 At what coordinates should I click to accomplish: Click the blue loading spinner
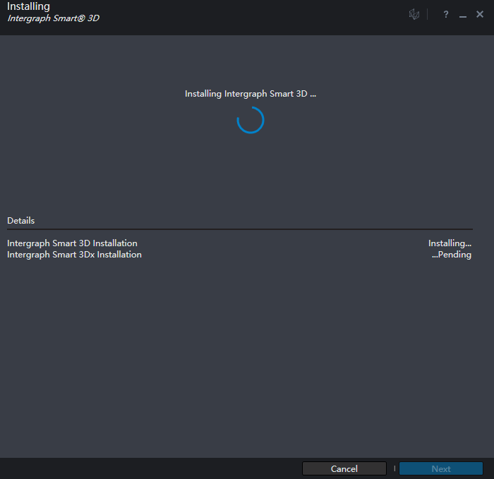click(x=251, y=120)
